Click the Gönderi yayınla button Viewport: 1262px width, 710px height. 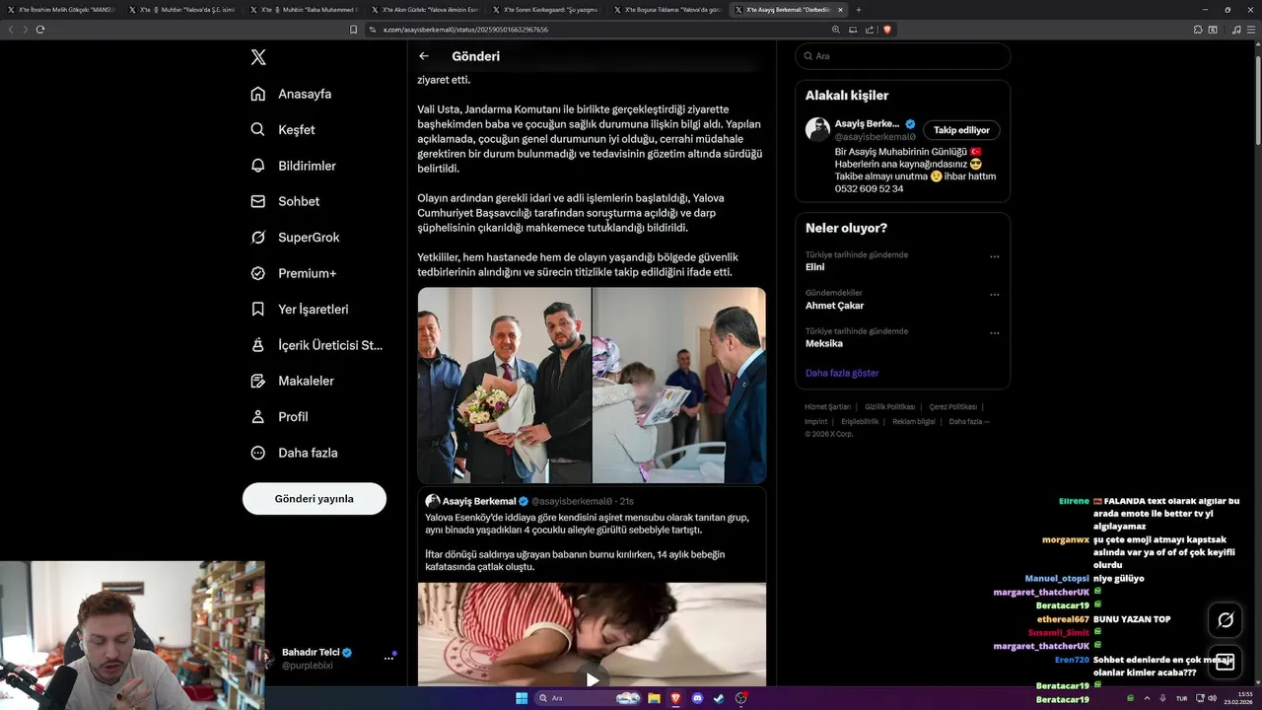point(315,499)
